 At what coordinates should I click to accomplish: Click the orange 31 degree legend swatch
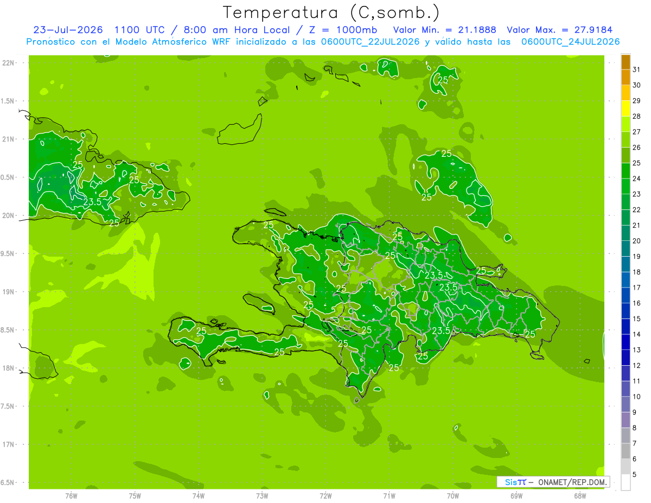(626, 62)
